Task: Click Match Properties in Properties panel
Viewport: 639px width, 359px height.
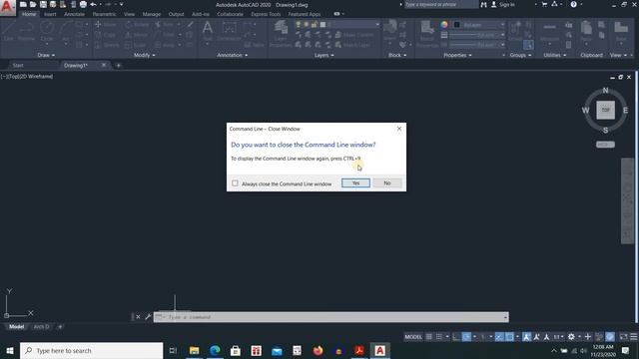Action: click(x=427, y=33)
